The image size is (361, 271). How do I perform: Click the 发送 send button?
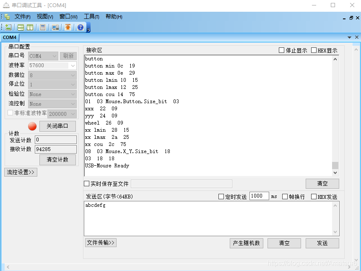[x=322, y=243]
